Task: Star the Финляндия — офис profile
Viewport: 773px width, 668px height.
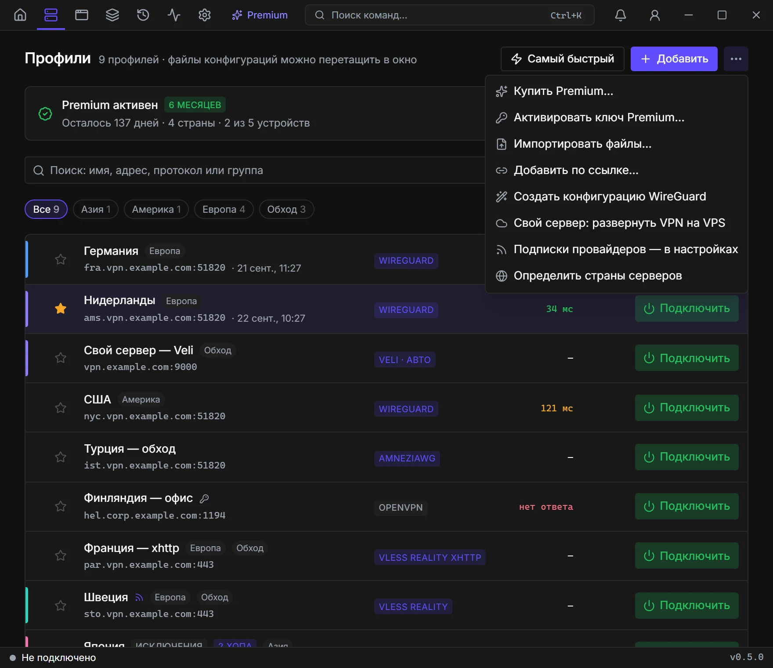Action: [x=61, y=506]
